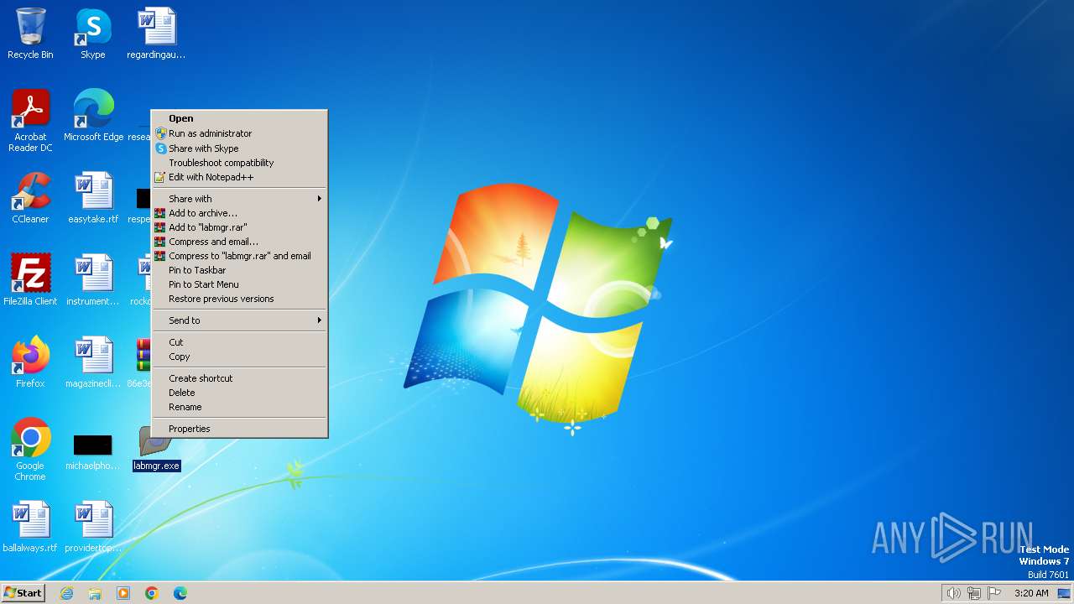Click the network tray icon

tap(974, 593)
